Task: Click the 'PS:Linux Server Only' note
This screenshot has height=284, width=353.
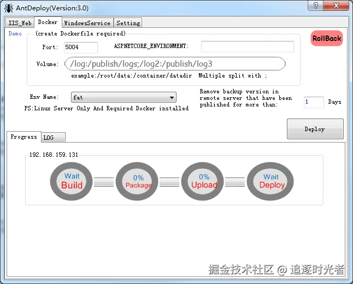Action: (106, 108)
